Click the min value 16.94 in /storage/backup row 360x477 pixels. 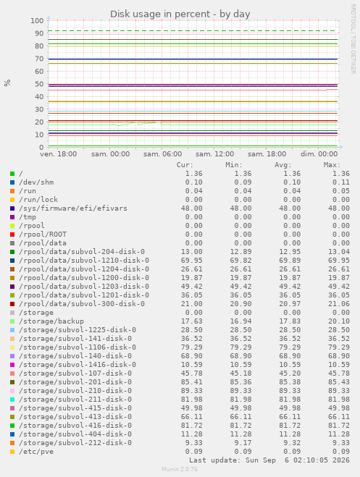coord(240,321)
